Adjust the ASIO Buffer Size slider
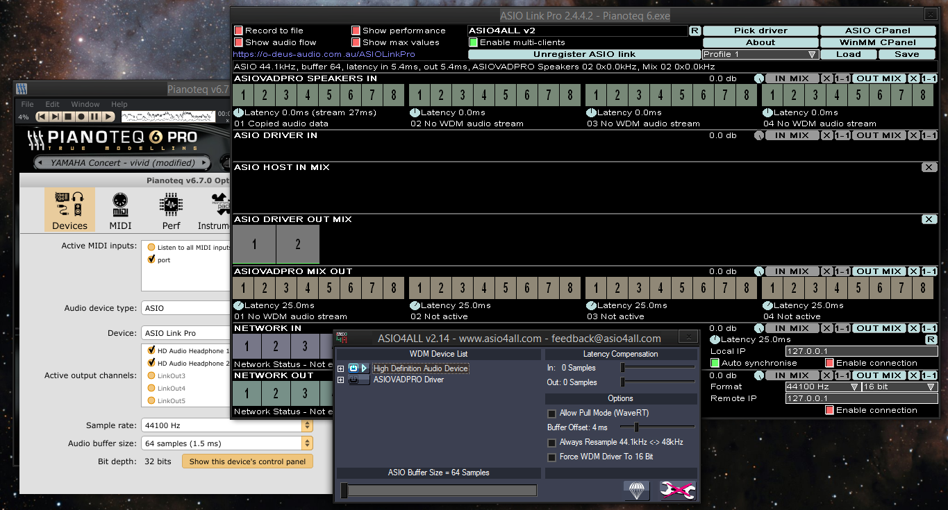The height and width of the screenshot is (510, 948). pyautogui.click(x=438, y=491)
